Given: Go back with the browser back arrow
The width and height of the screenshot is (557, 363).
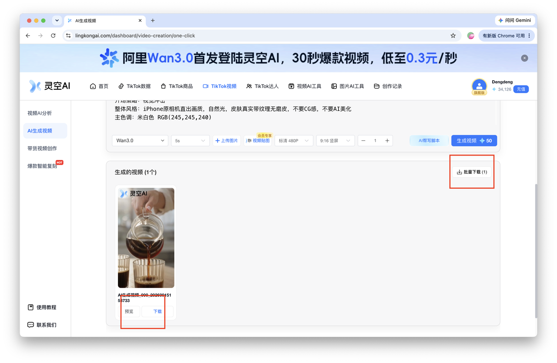Looking at the screenshot, I should (x=28, y=36).
